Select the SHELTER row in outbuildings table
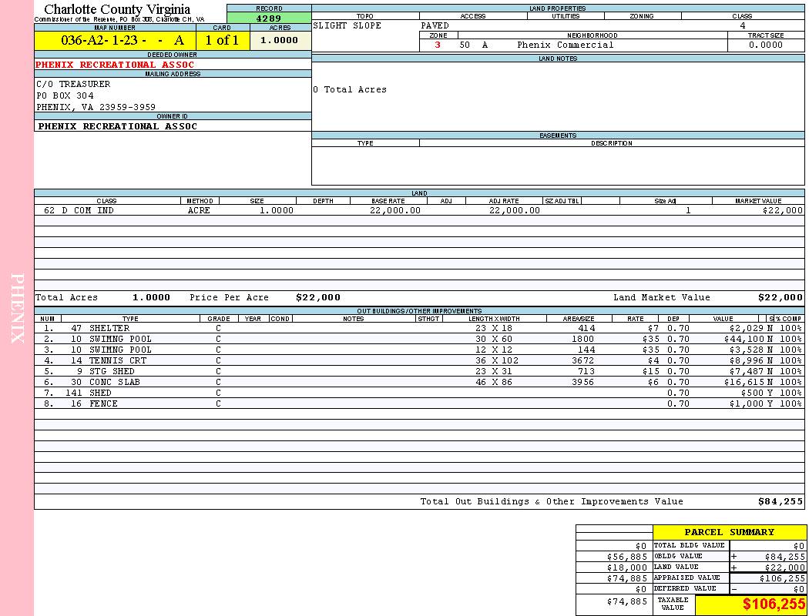Viewport: 809px width, 616px height. click(109, 328)
